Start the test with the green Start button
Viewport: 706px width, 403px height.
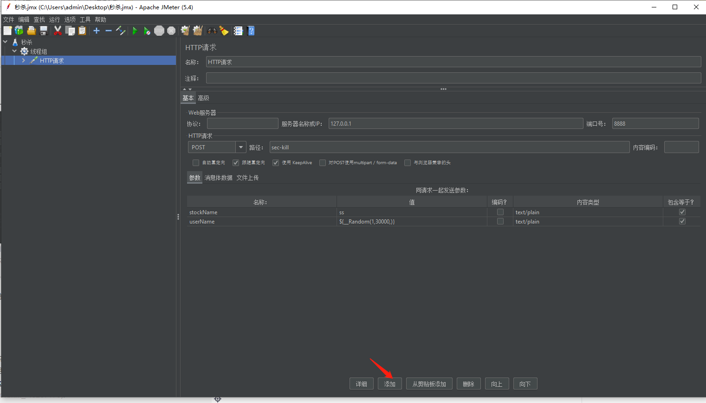(x=134, y=31)
